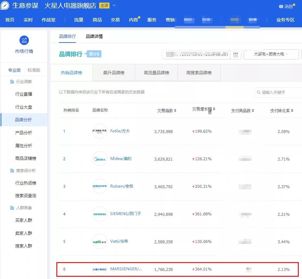
Task: Open 内容 in top navigation
Action: click(134, 20)
